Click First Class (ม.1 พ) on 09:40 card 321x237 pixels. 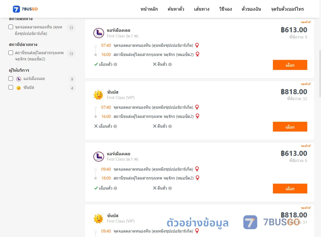[x=122, y=159]
